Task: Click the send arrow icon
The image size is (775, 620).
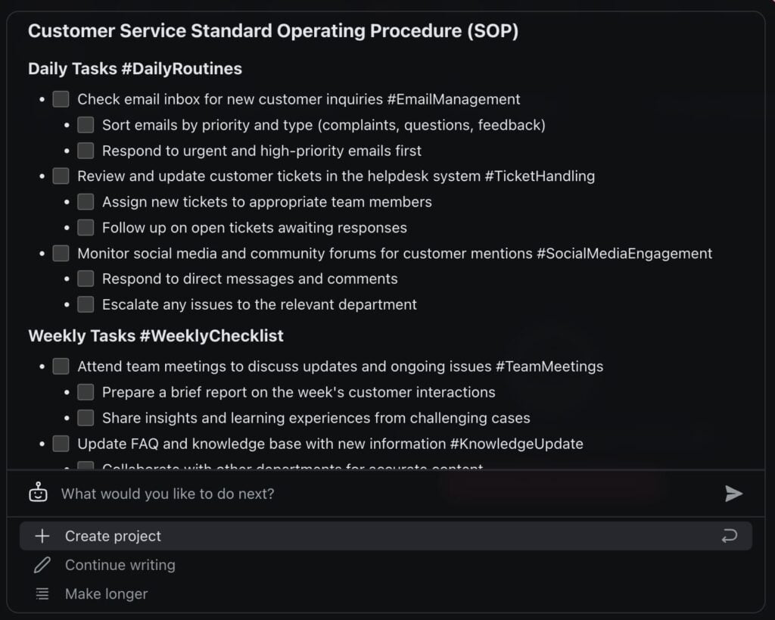Action: (733, 494)
